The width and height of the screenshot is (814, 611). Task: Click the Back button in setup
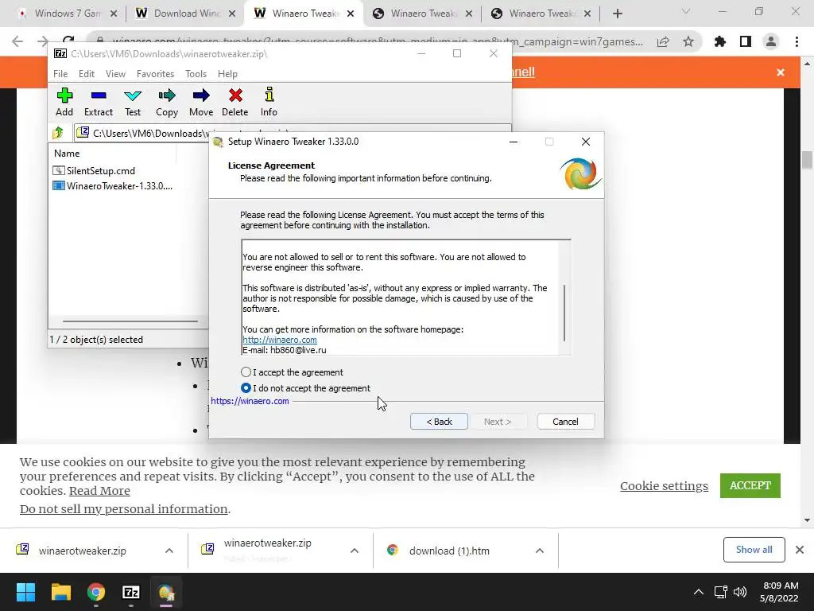439,422
